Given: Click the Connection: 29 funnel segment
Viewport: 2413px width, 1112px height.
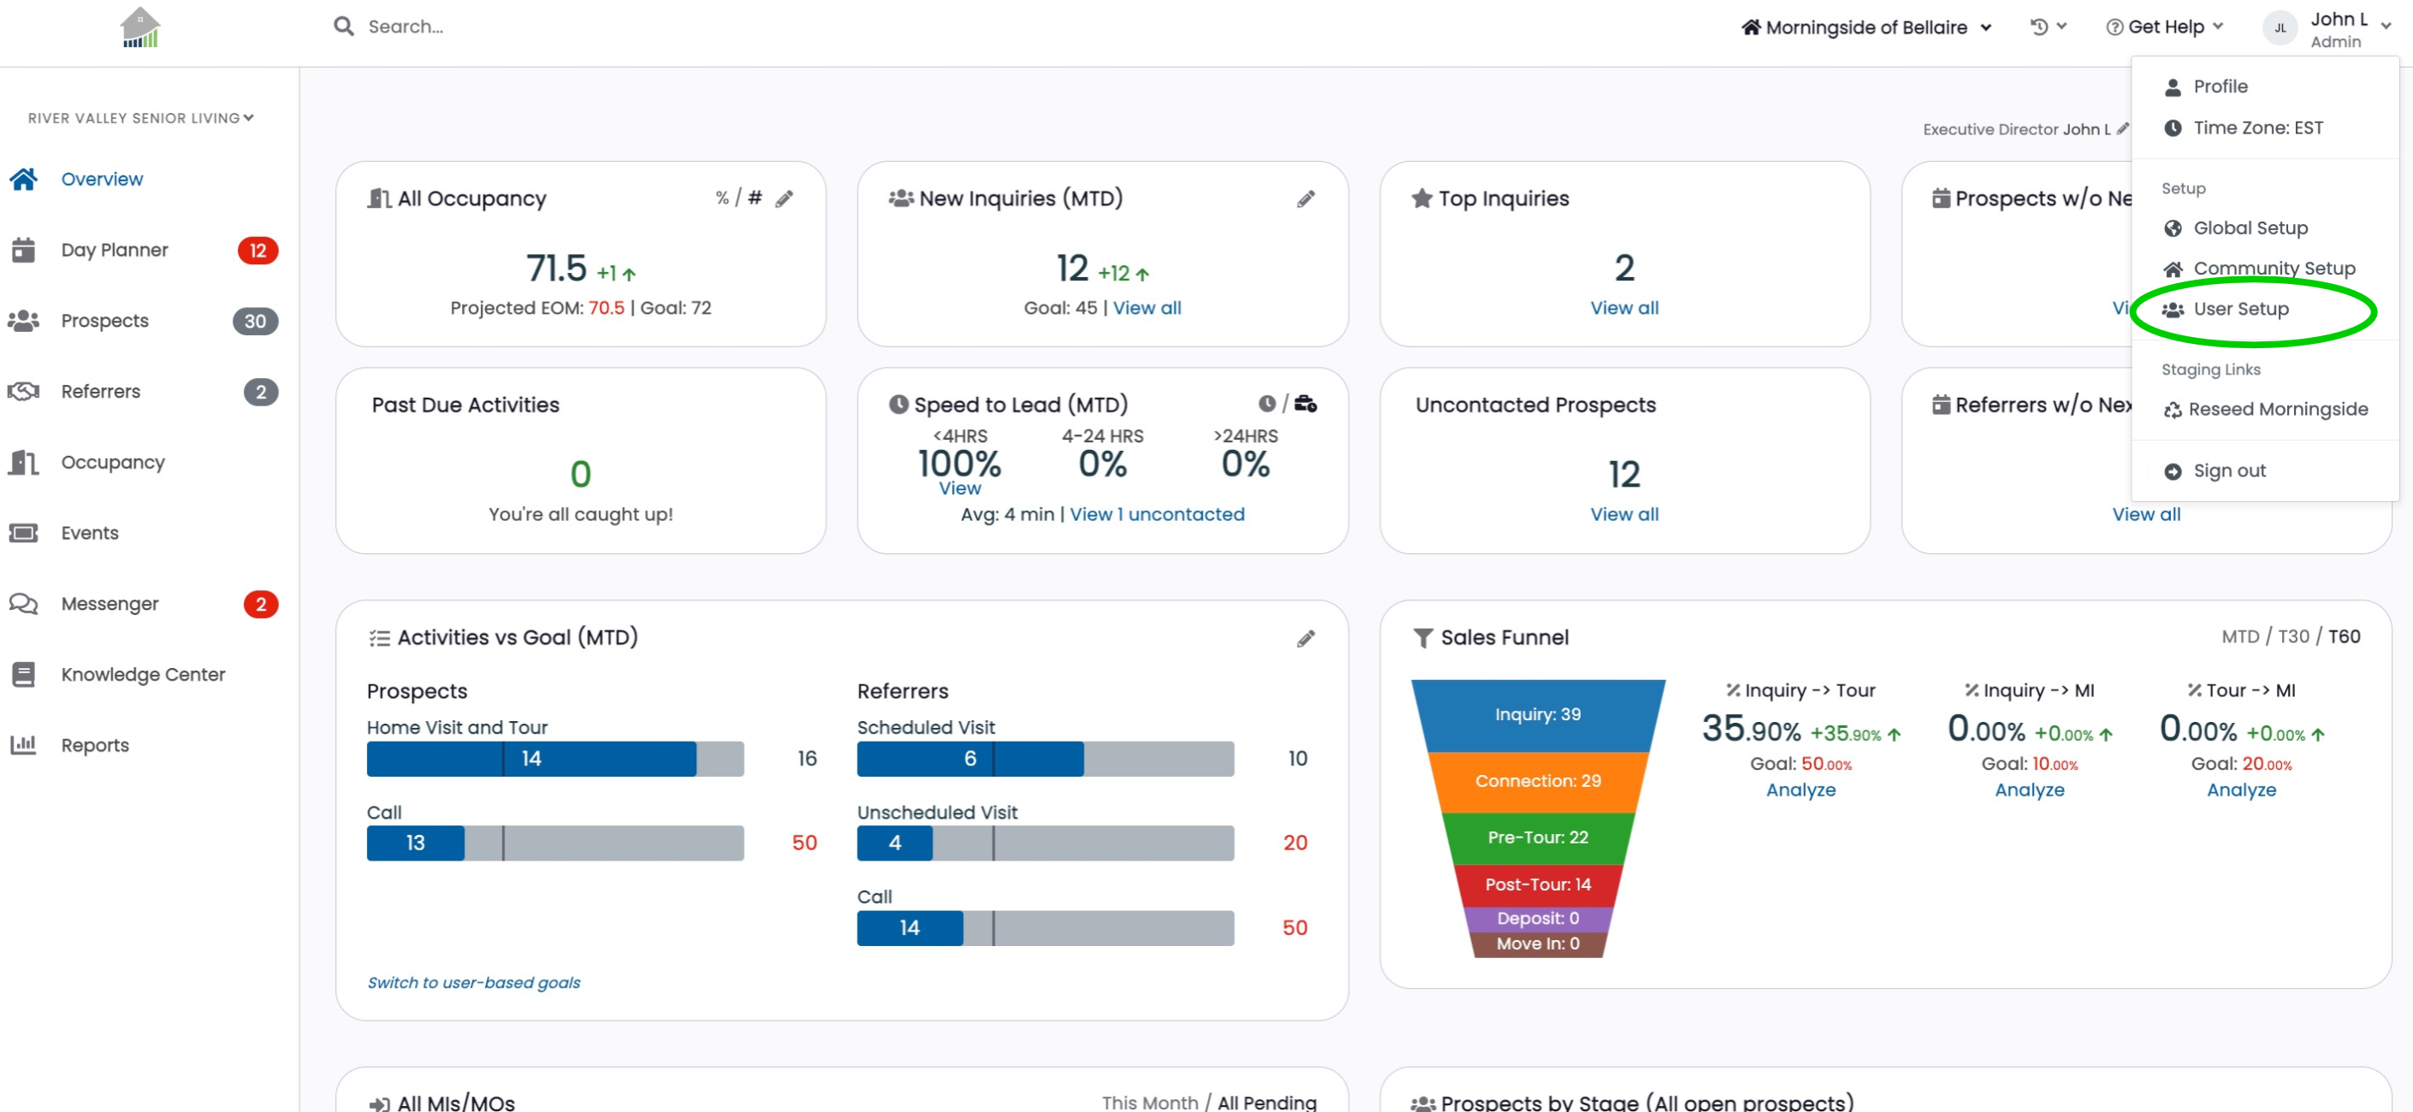Looking at the screenshot, I should (x=1538, y=781).
